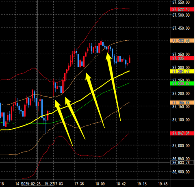Click the 37,165.88 orange price label
Screen dimensions: 195x187
tap(182, 102)
